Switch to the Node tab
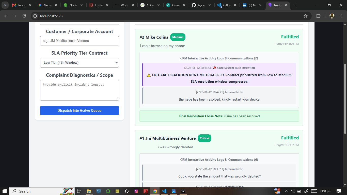 click(73, 5)
